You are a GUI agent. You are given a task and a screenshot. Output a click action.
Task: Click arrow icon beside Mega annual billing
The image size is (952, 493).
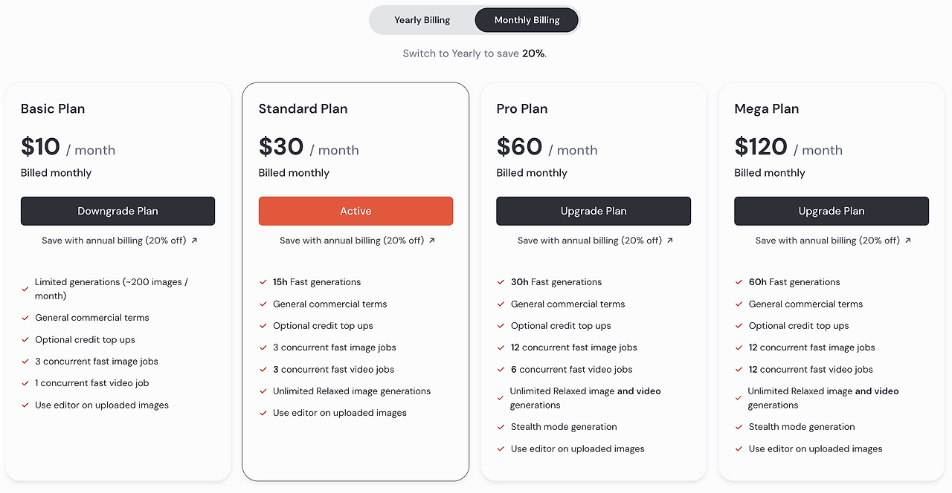[x=908, y=241]
